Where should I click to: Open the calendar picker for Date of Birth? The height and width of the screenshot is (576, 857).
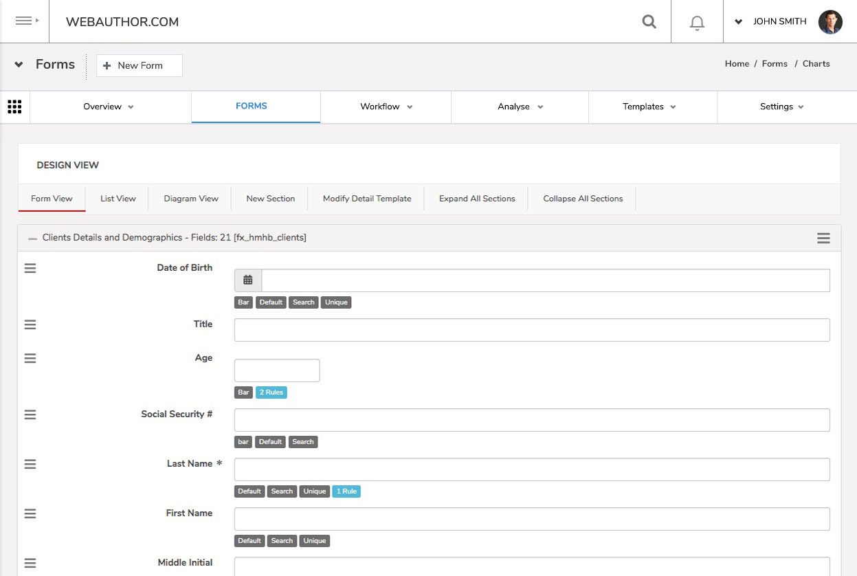click(248, 280)
